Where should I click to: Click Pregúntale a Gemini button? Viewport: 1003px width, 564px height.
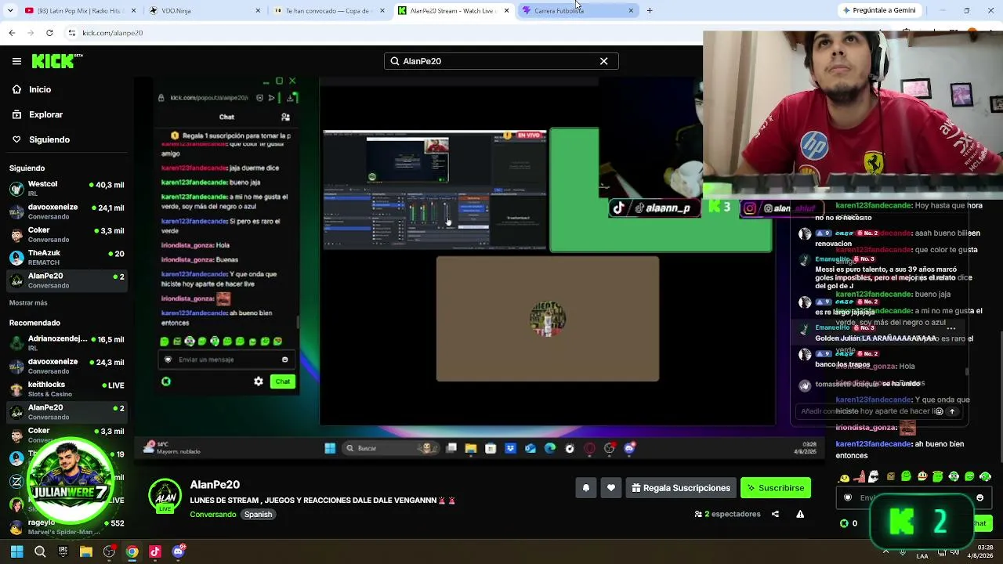tap(878, 10)
